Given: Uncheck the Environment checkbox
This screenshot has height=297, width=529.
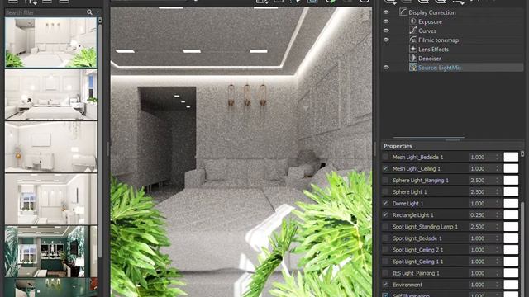Looking at the screenshot, I should (x=385, y=285).
